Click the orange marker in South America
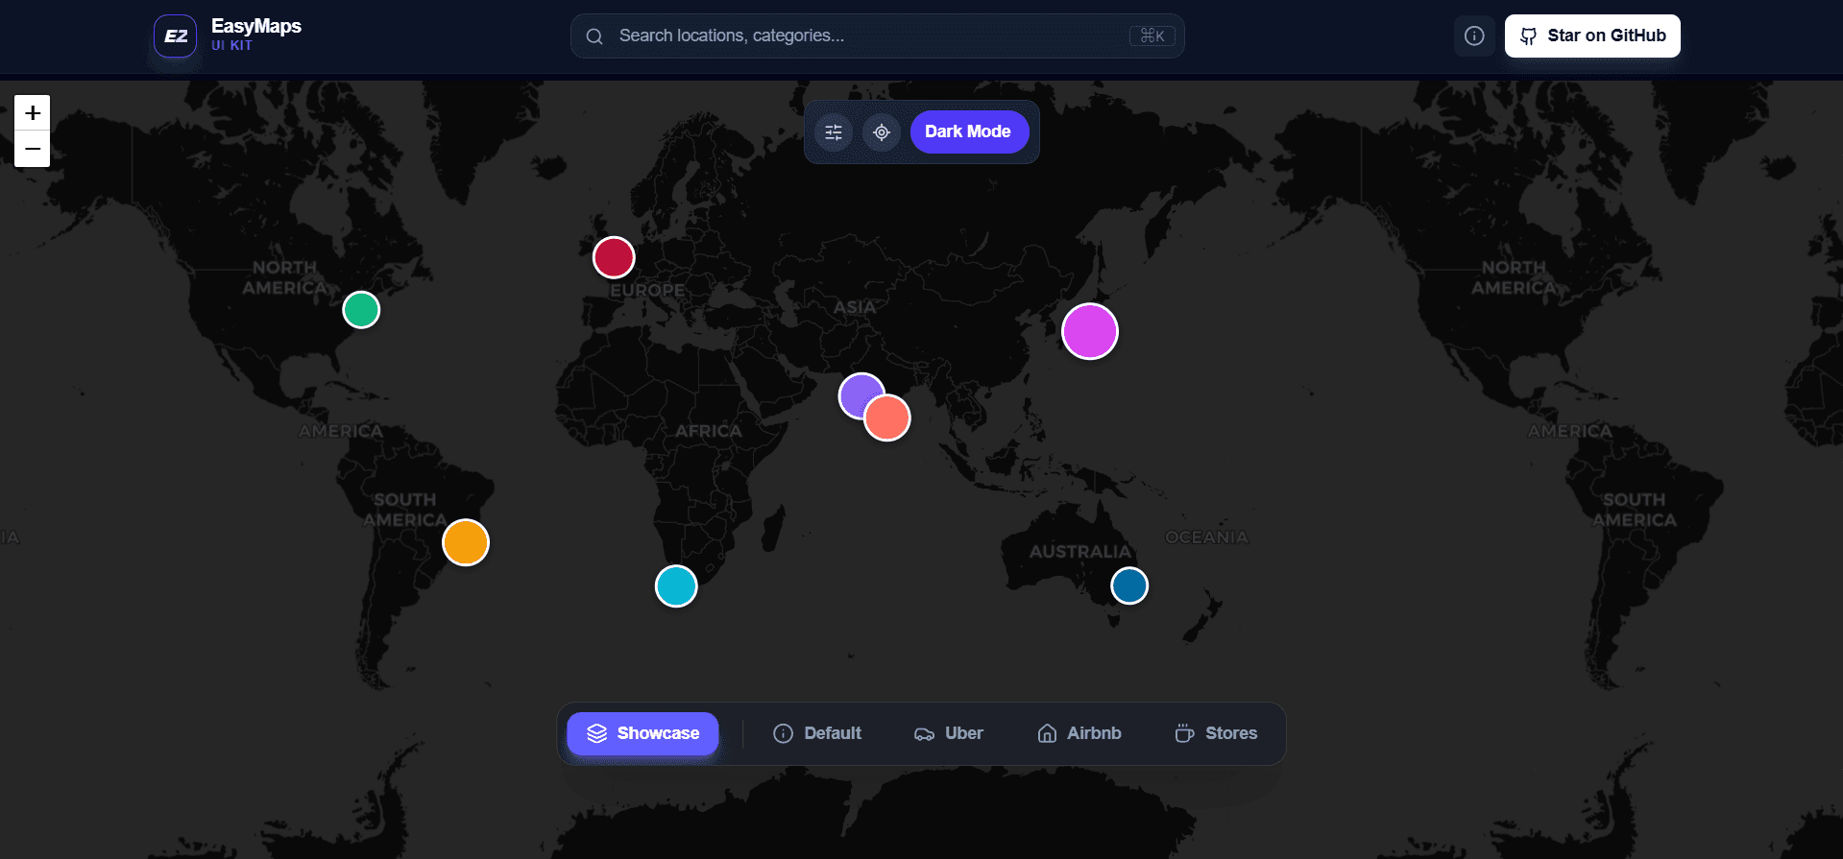The height and width of the screenshot is (859, 1843). coord(466,542)
